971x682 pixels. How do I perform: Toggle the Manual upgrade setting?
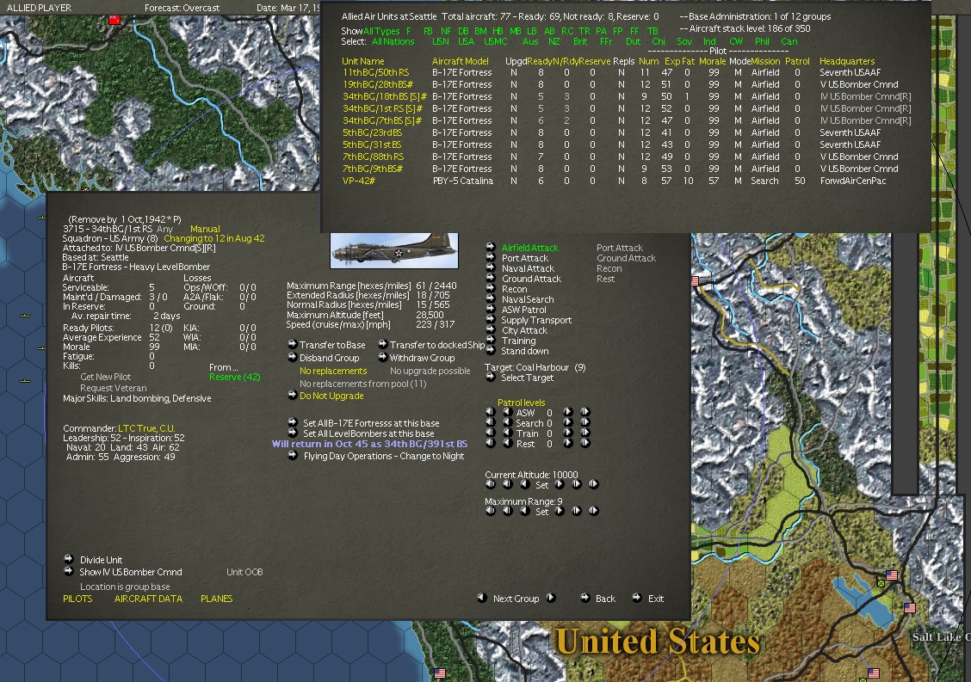pos(205,229)
